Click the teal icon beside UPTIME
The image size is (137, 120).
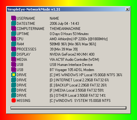[x=14, y=34]
